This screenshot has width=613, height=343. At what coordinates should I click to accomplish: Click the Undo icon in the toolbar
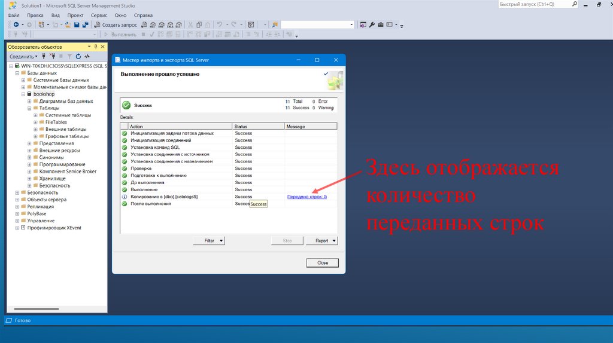[220, 24]
